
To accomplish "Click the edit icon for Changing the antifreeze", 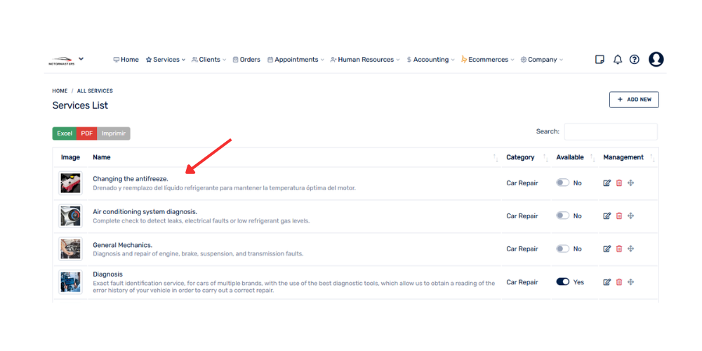I will (607, 183).
